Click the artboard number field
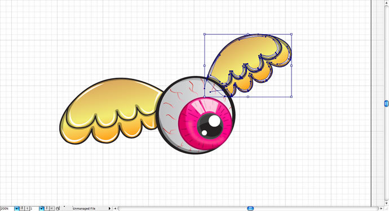This screenshot has height=211, width=389. [34, 209]
